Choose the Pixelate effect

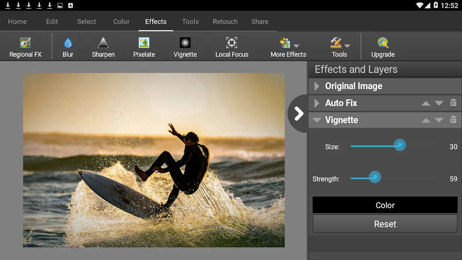144,47
